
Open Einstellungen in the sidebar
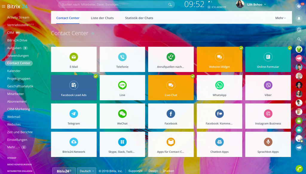click(x=17, y=140)
